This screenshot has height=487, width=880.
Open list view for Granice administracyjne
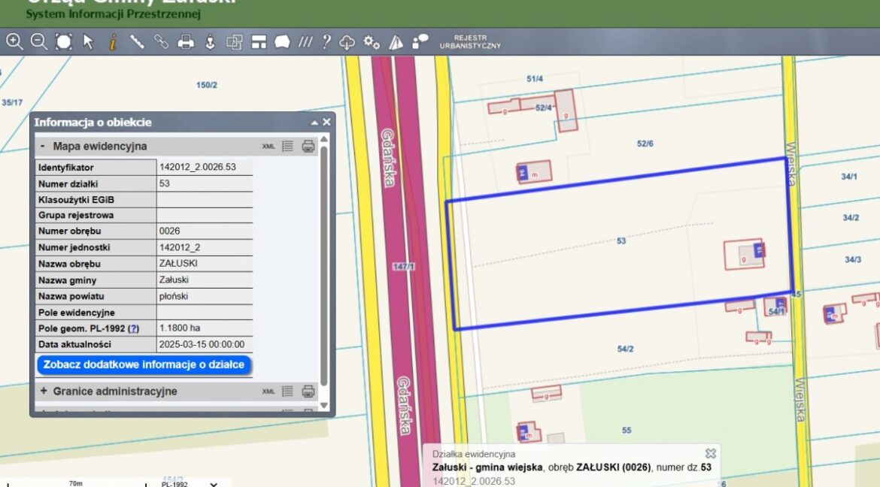tap(287, 391)
